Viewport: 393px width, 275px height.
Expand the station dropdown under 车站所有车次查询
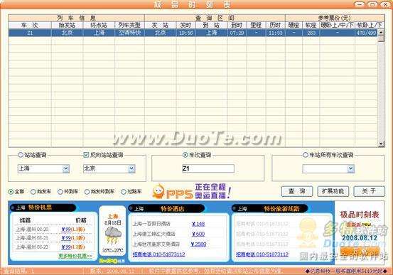pos(351,168)
